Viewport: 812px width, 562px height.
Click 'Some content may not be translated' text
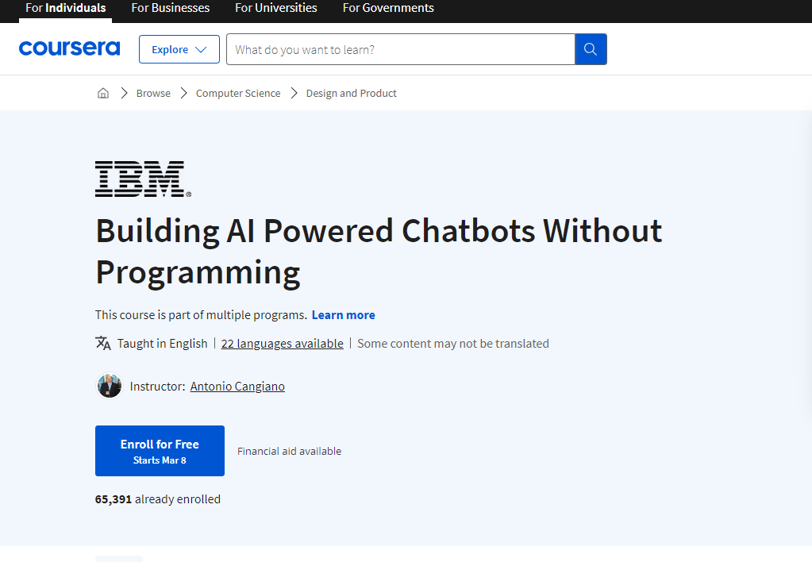click(453, 344)
